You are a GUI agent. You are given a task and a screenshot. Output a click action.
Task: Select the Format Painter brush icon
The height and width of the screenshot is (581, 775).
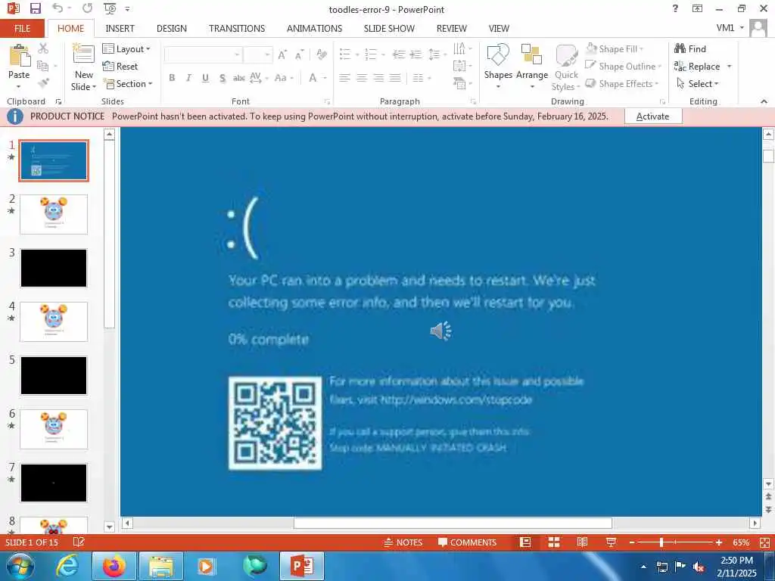coord(43,82)
